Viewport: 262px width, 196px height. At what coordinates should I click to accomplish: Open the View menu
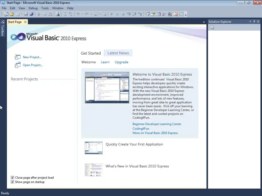[x=22, y=8]
